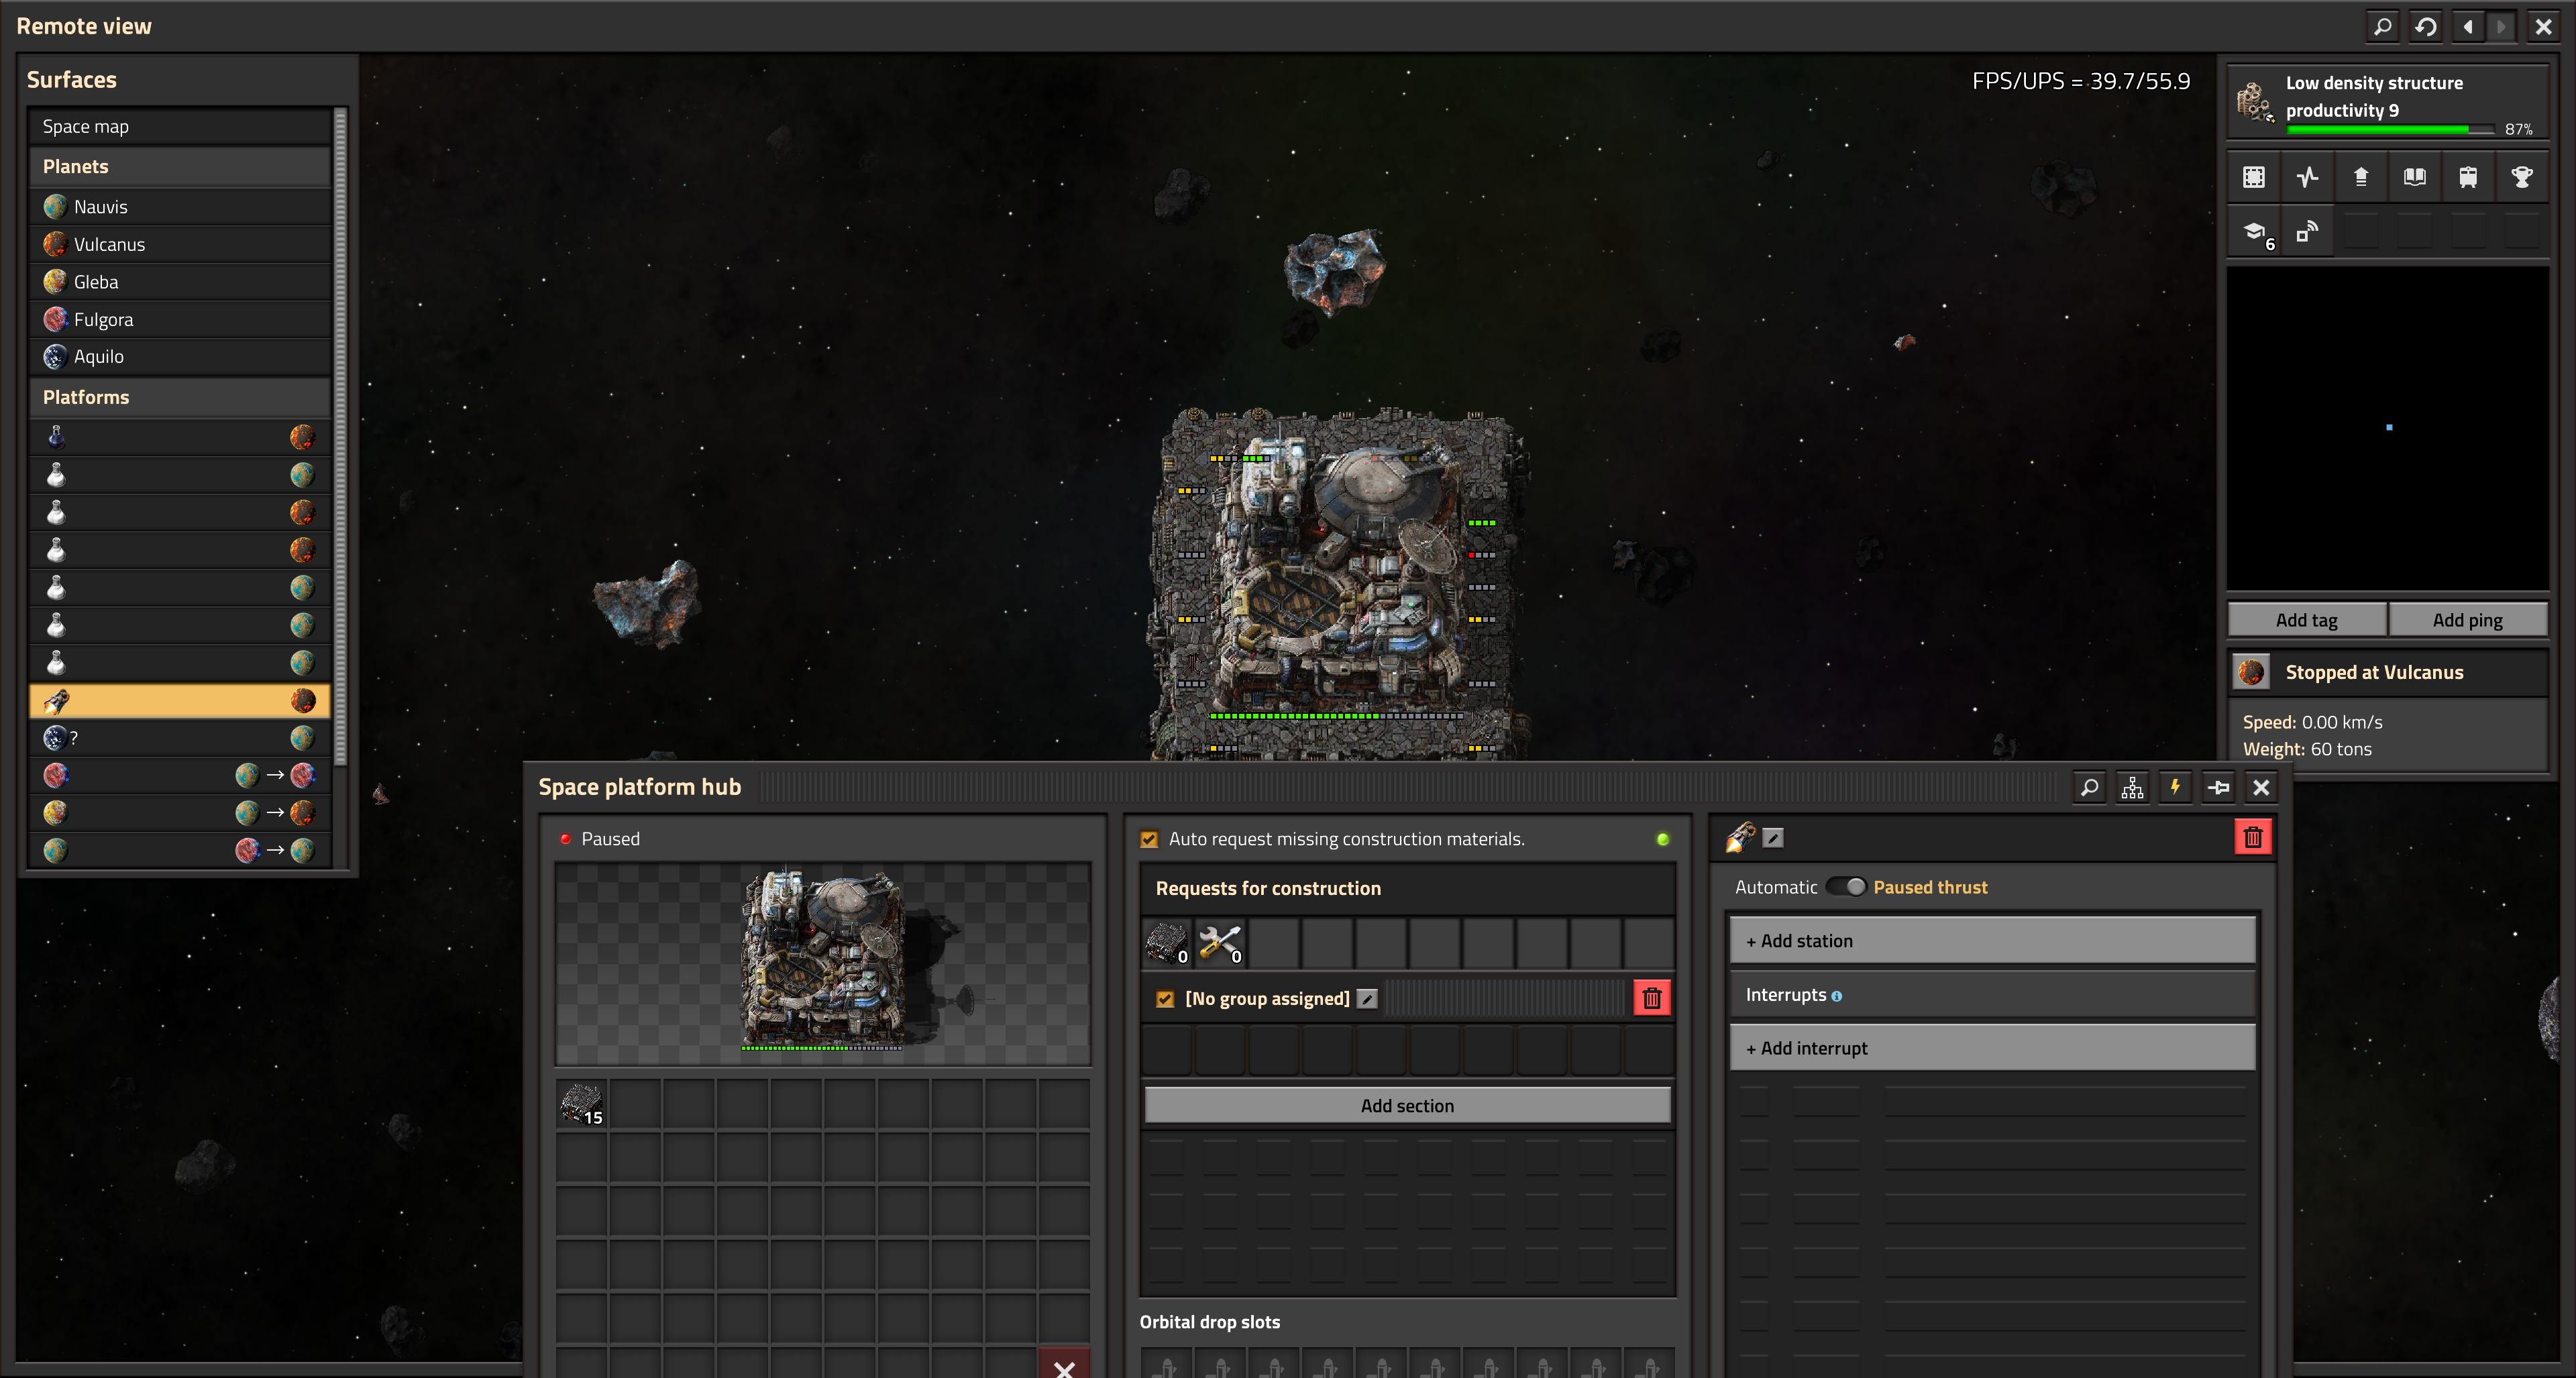This screenshot has height=1378, width=2576.
Task: Click + Add interrupt button
Action: point(1992,1048)
